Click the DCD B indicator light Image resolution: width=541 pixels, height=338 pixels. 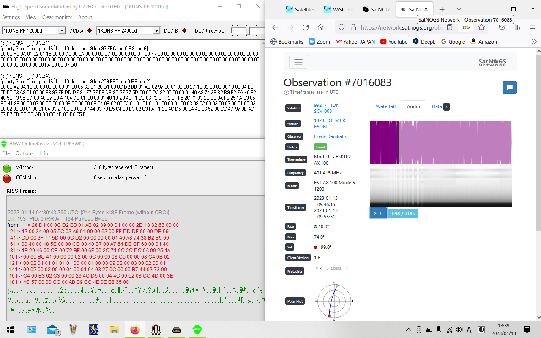[x=184, y=30]
